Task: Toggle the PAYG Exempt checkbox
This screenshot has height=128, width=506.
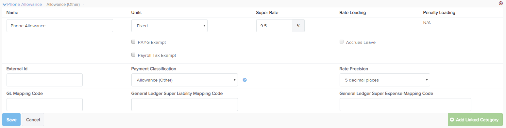Action: coord(133,42)
